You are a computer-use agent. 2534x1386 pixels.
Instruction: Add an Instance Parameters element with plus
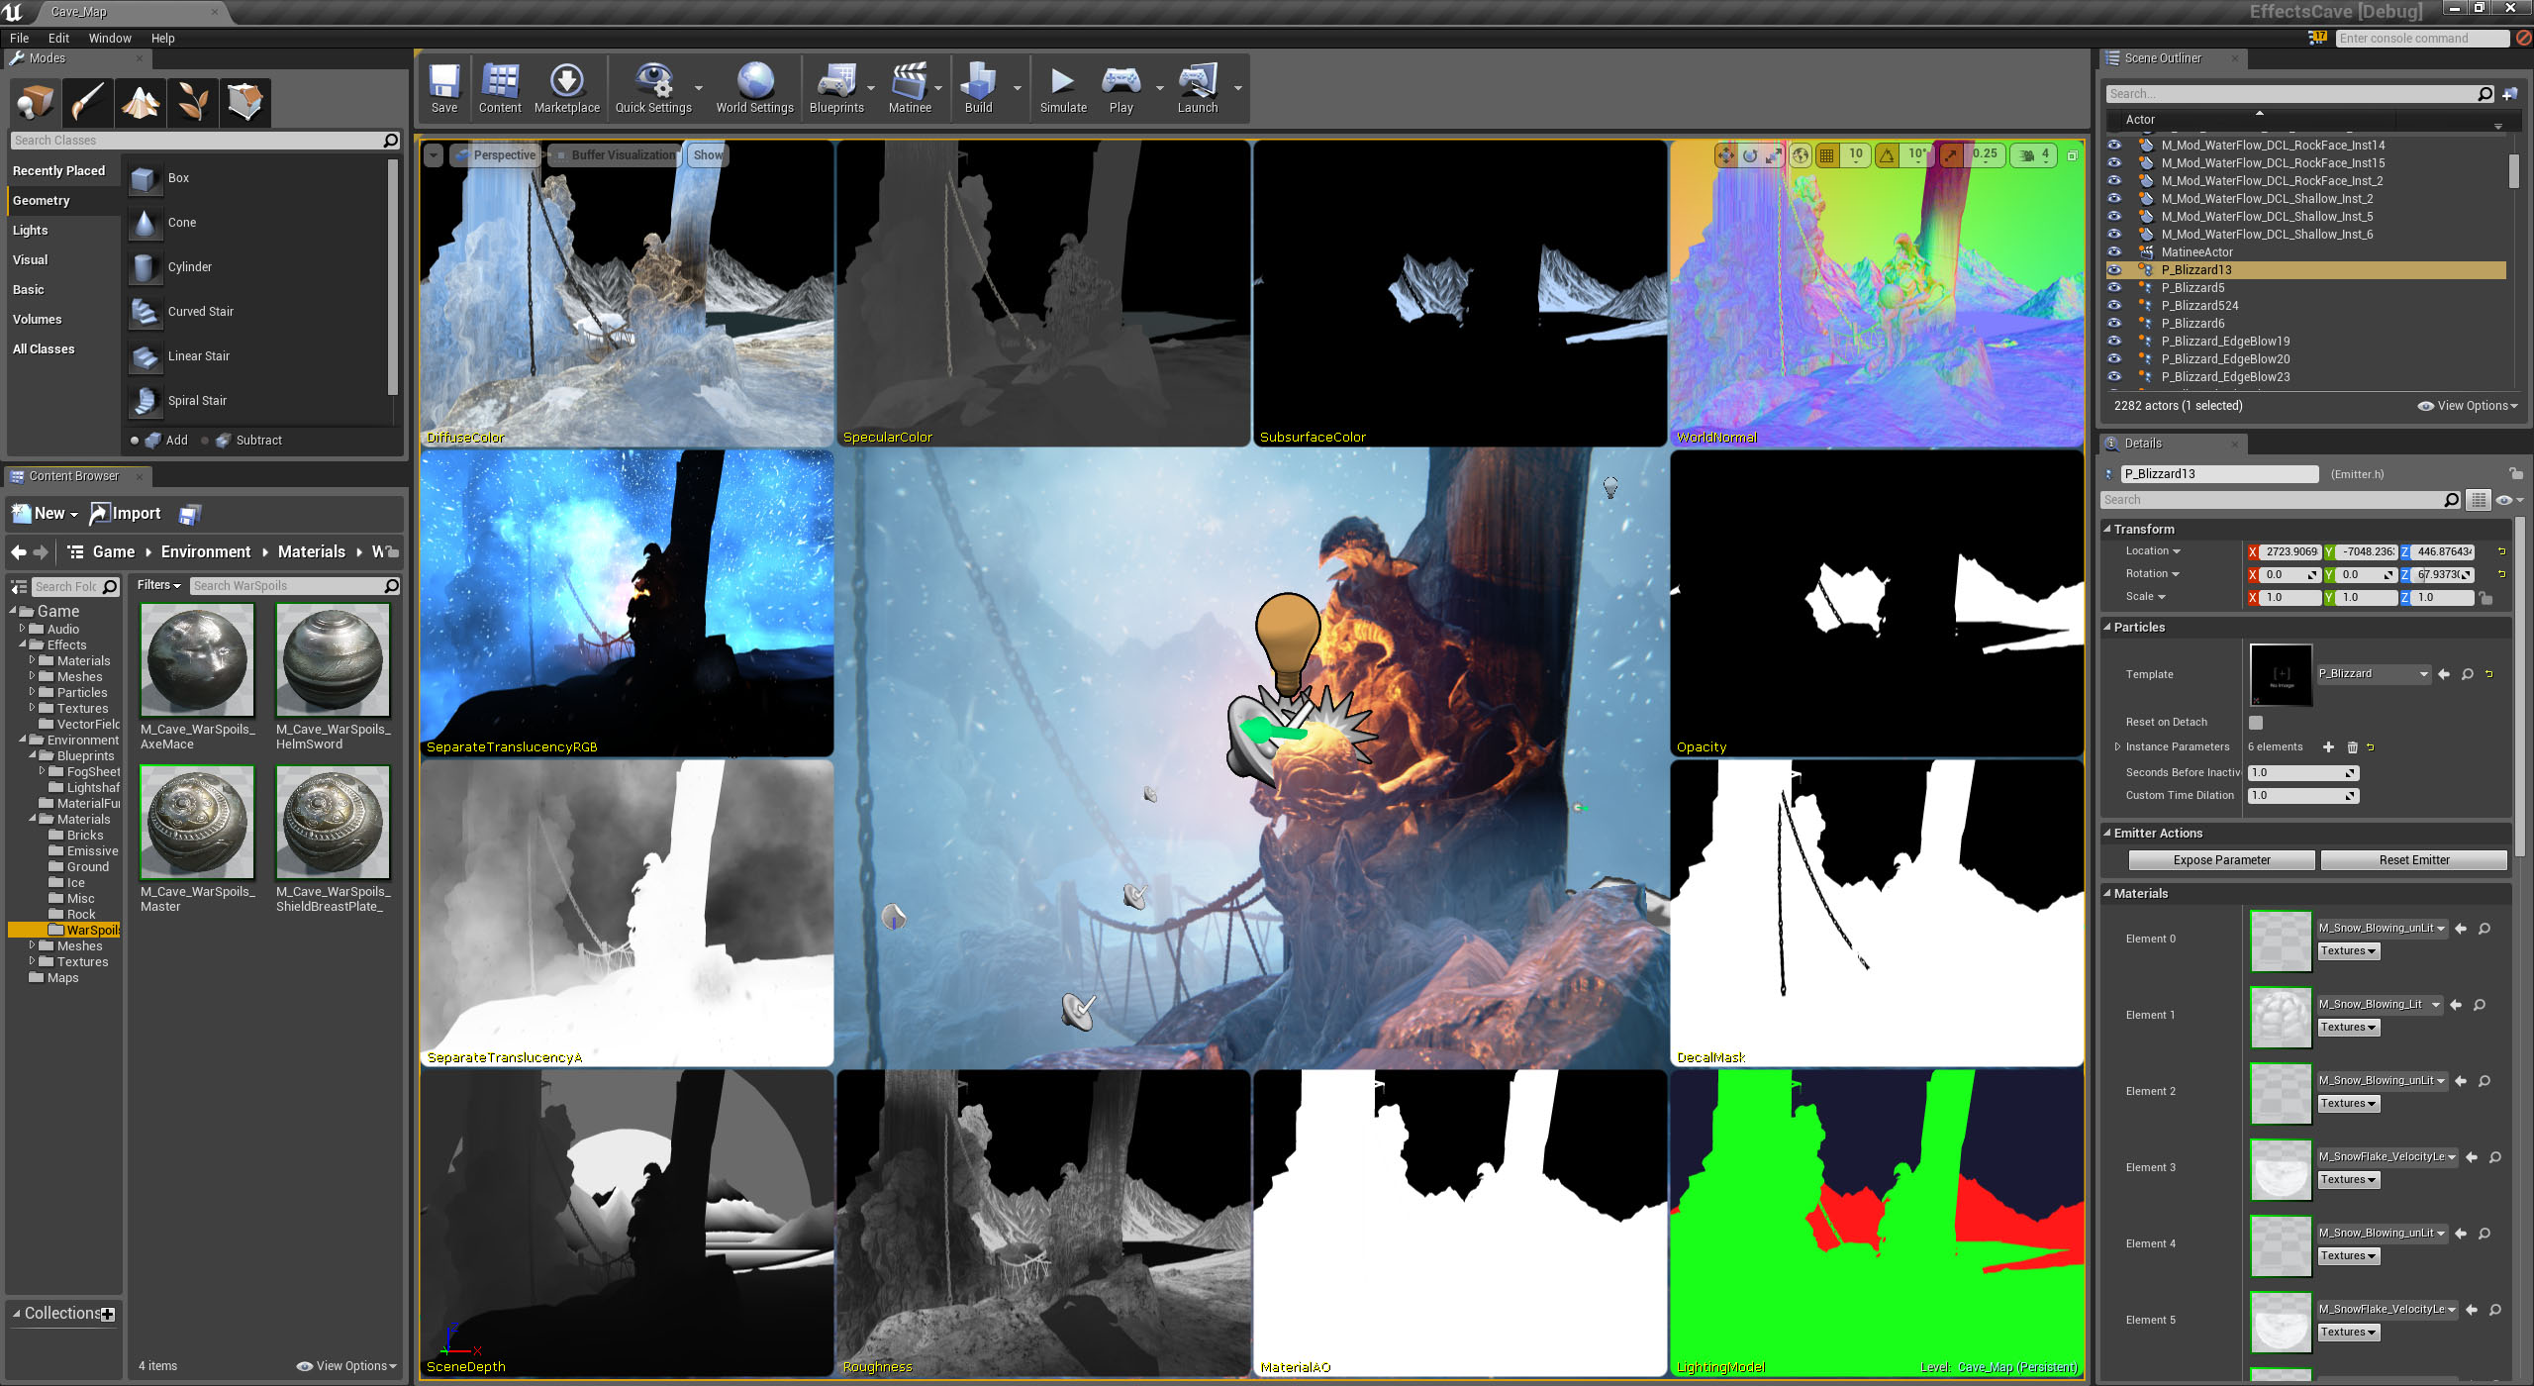(x=2328, y=747)
